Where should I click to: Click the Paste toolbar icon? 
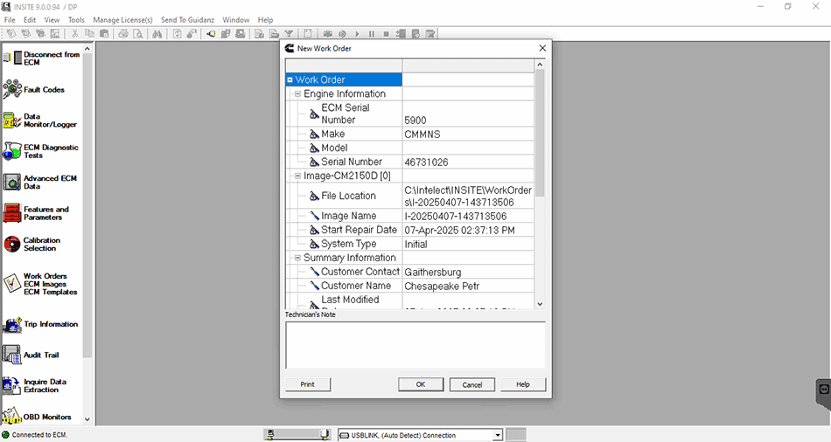[x=104, y=34]
